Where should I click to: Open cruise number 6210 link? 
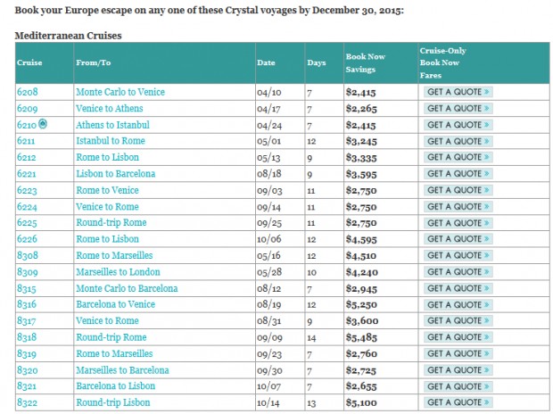coord(27,125)
